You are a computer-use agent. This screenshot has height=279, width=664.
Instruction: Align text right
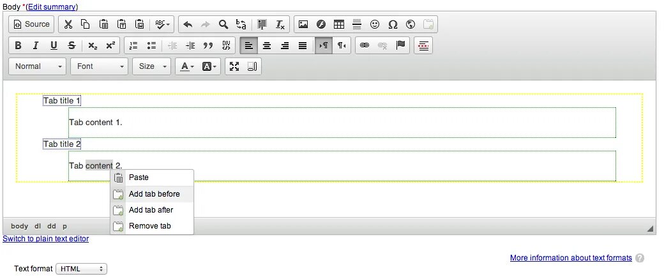285,45
